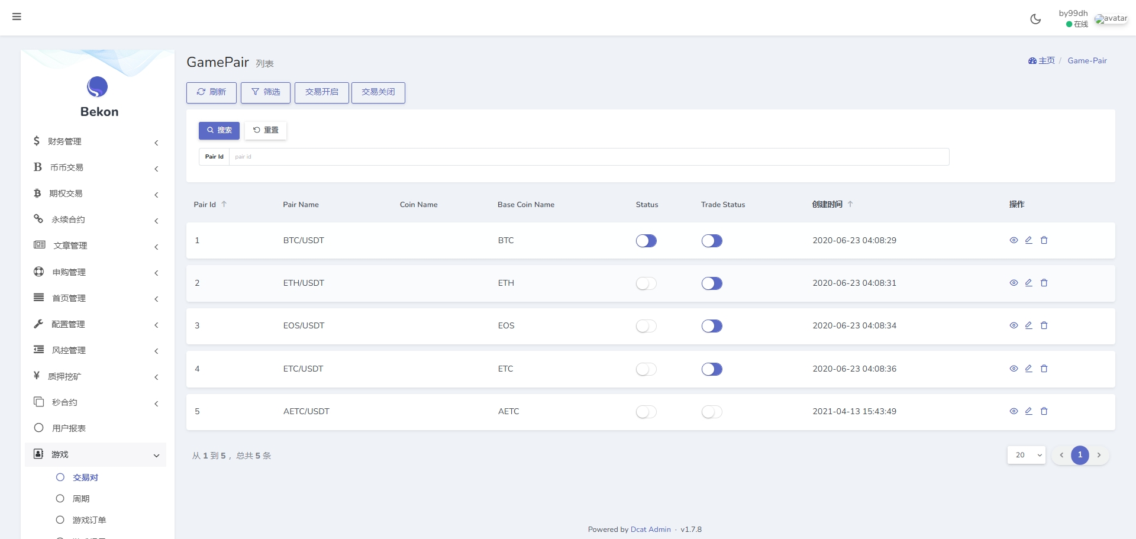Click edit pencil for ETC/USDT
The width and height of the screenshot is (1136, 539).
pyautogui.click(x=1028, y=369)
